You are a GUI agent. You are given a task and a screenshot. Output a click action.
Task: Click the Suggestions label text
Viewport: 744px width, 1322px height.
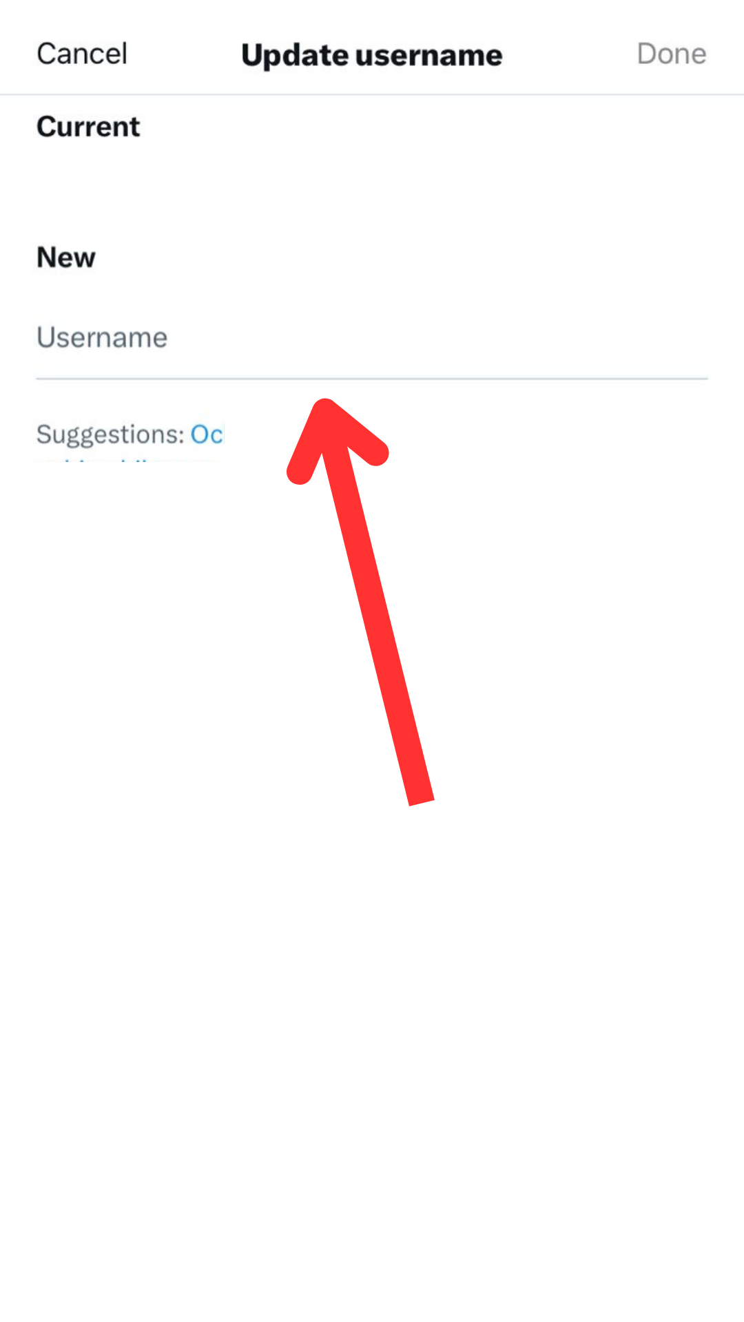[110, 435]
